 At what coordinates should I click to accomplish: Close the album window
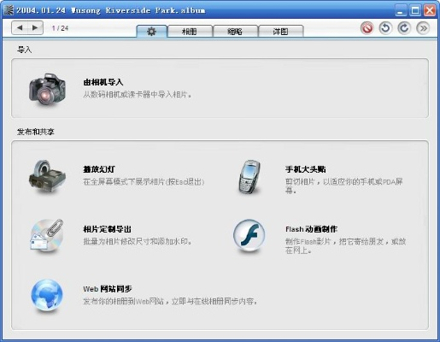pos(430,11)
